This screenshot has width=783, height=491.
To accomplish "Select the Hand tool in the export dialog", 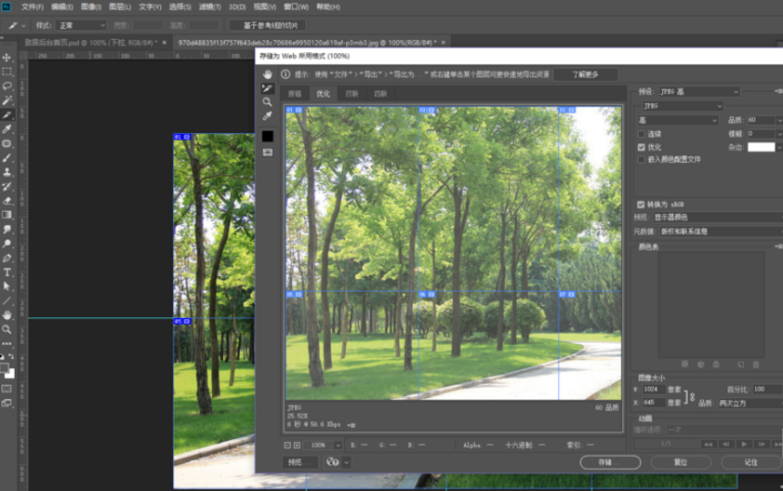I will coord(268,74).
